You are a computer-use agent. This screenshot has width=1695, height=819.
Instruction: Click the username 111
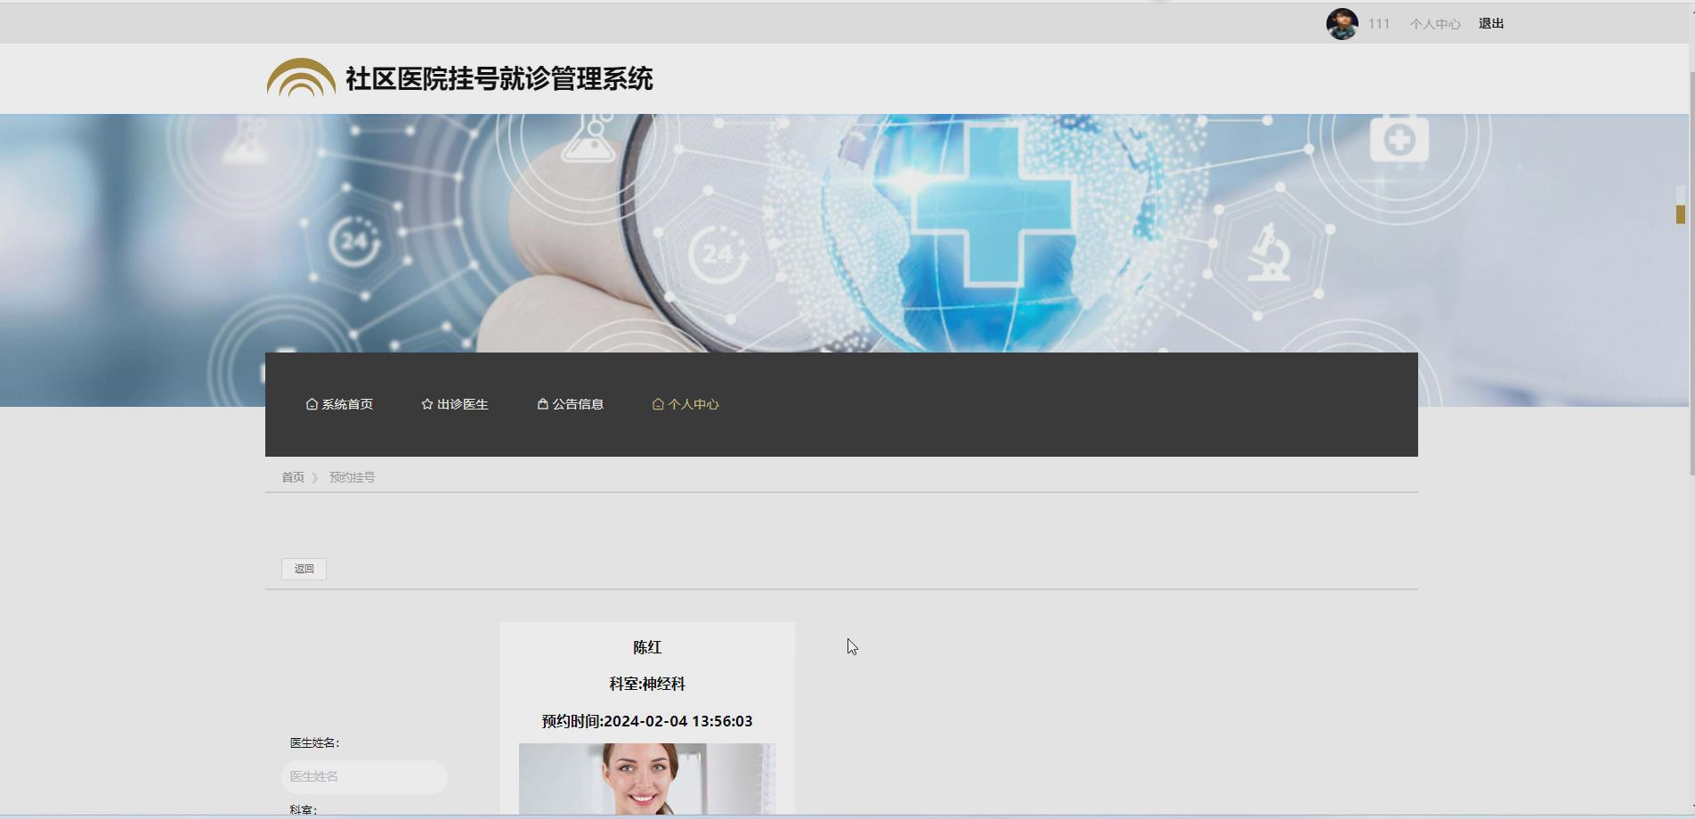pyautogui.click(x=1379, y=24)
